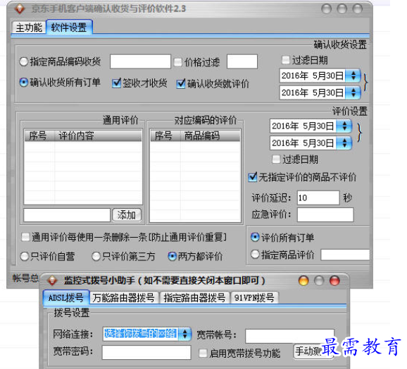Screen dimensions: 407x369
Task: Open first date spinner in 评价设置
Action: pos(344,126)
